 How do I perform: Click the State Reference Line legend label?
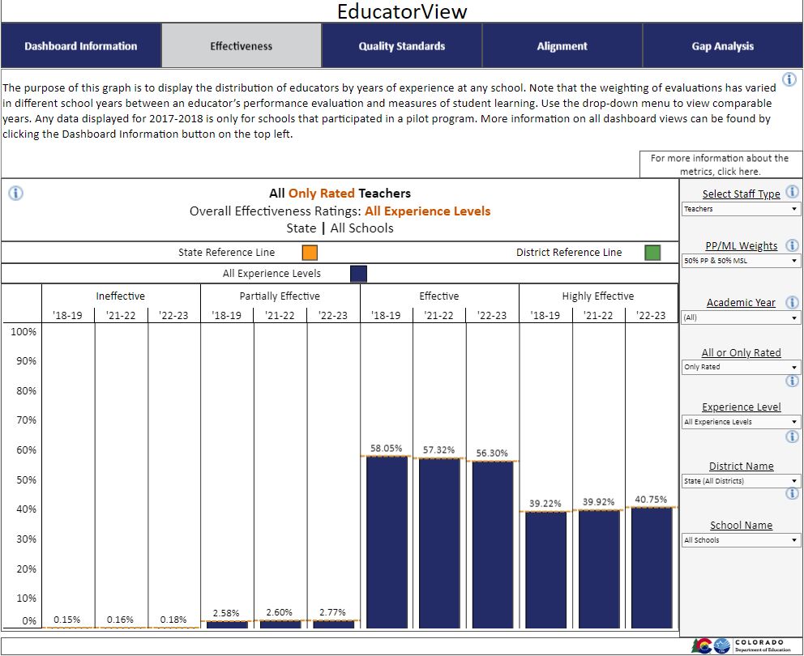click(x=227, y=252)
